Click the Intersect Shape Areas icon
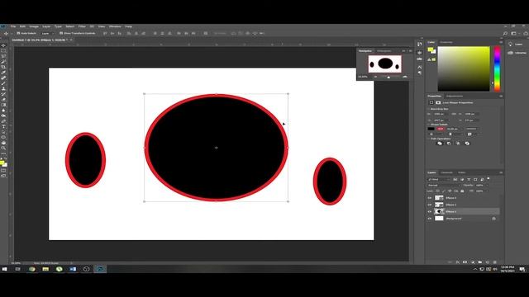 pyautogui.click(x=458, y=144)
